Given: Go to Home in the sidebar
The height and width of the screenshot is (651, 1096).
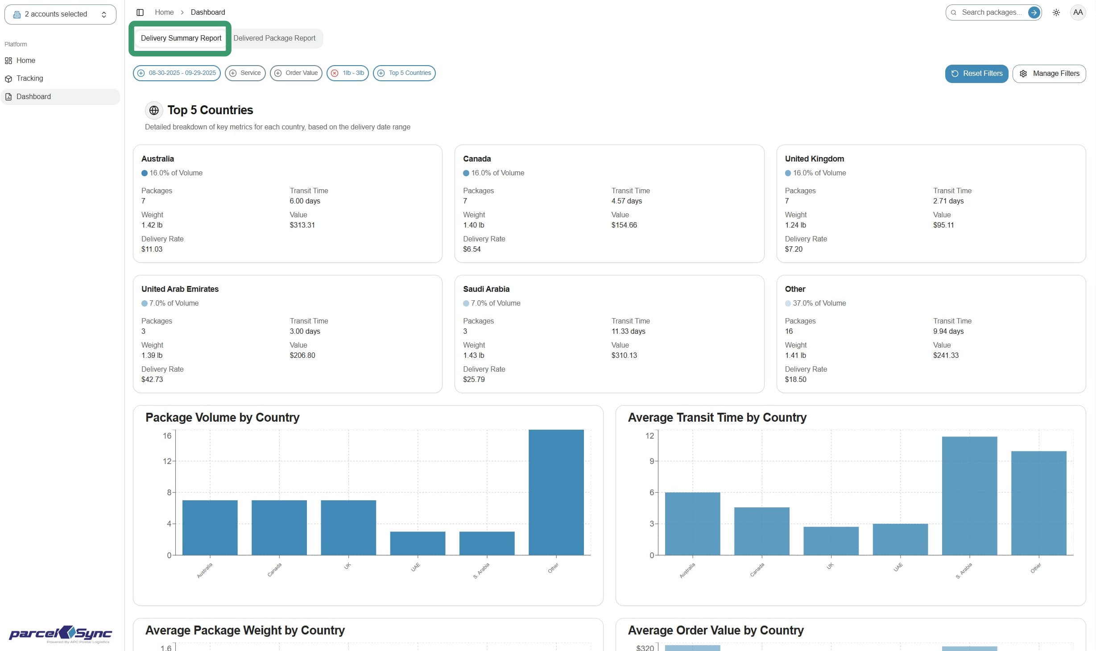Looking at the screenshot, I should [x=60, y=61].
